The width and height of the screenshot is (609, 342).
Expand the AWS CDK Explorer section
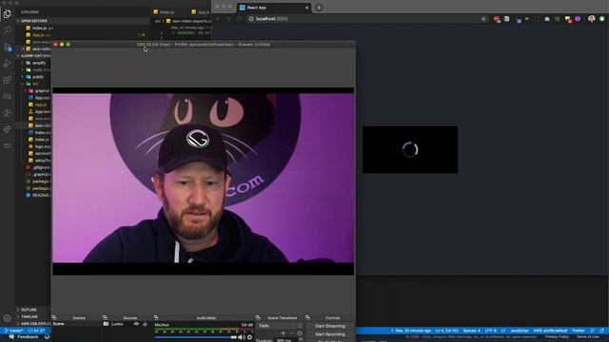click(x=32, y=323)
